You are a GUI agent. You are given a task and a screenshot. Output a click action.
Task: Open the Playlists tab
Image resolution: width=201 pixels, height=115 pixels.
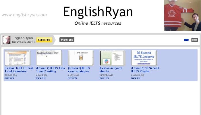(67, 40)
